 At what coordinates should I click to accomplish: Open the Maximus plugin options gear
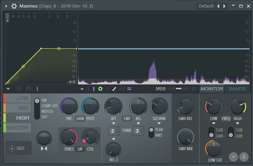[x=14, y=6]
